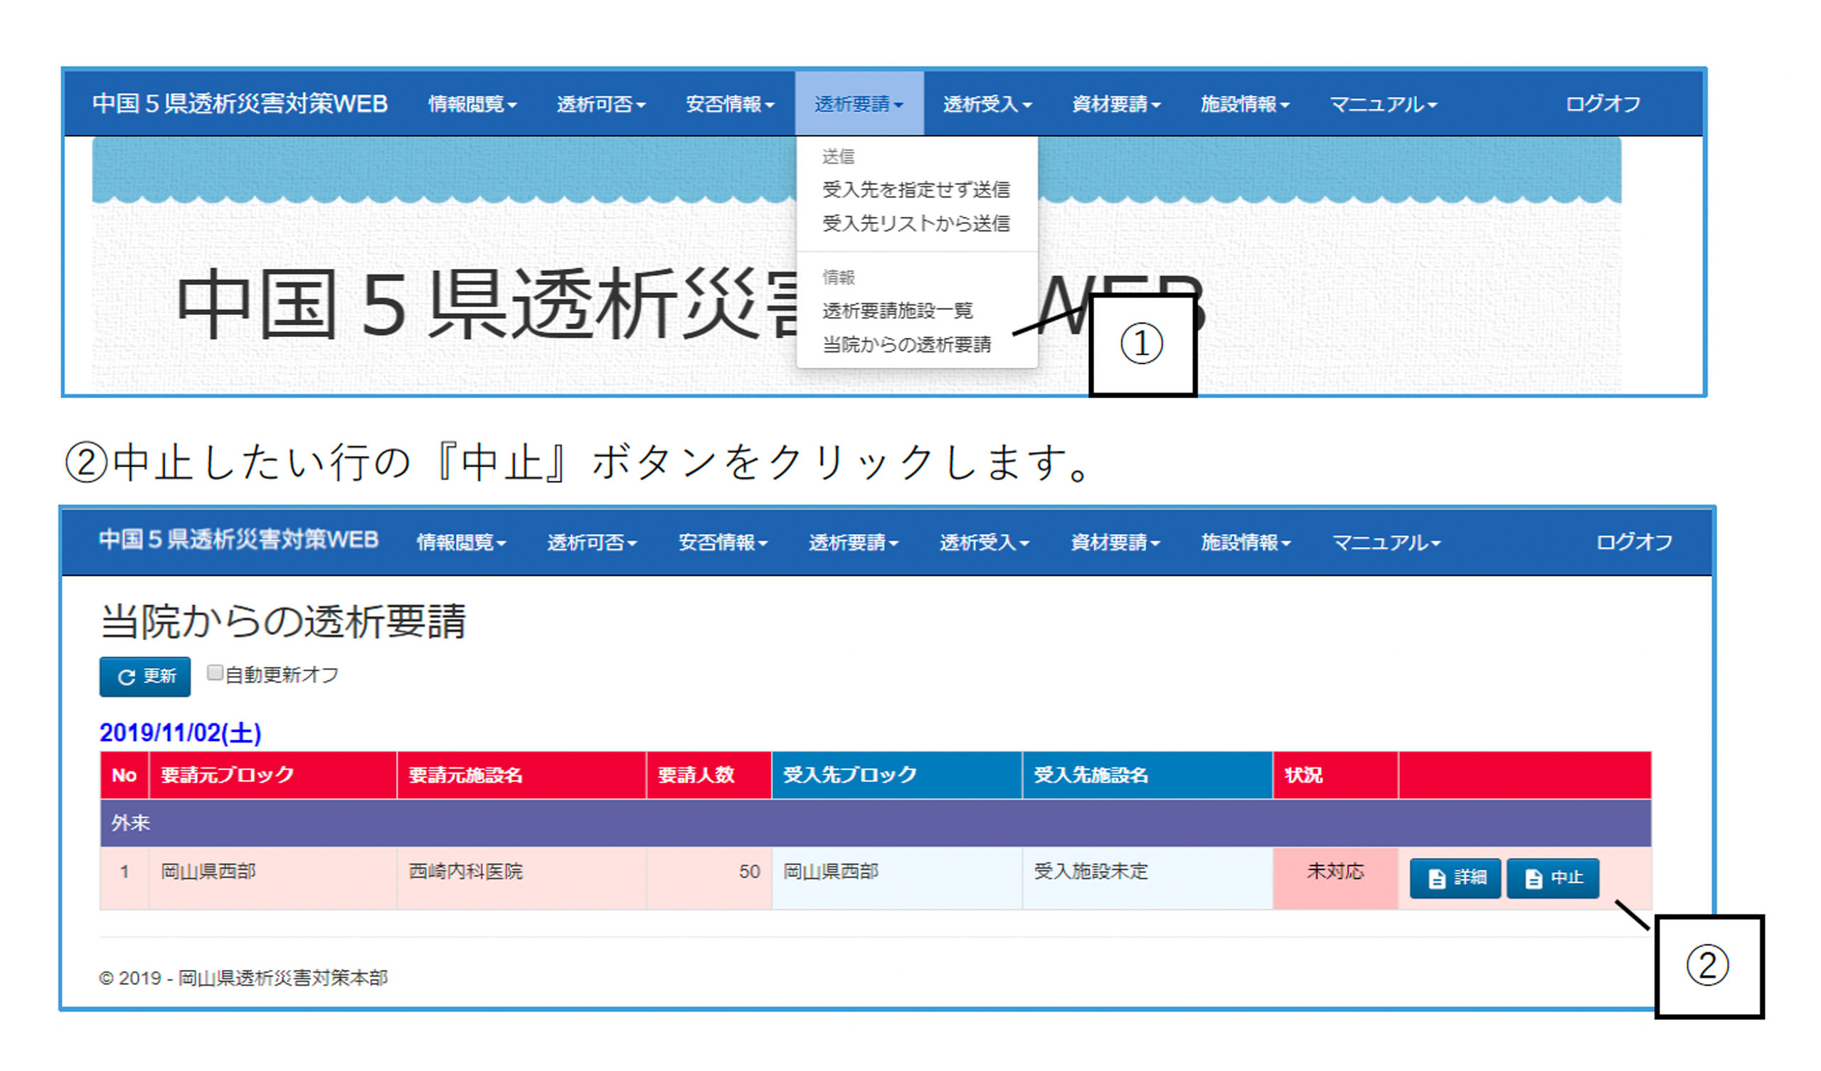Expand 透析可否 dropdown in top navbar
The height and width of the screenshot is (1071, 1821).
[x=600, y=104]
